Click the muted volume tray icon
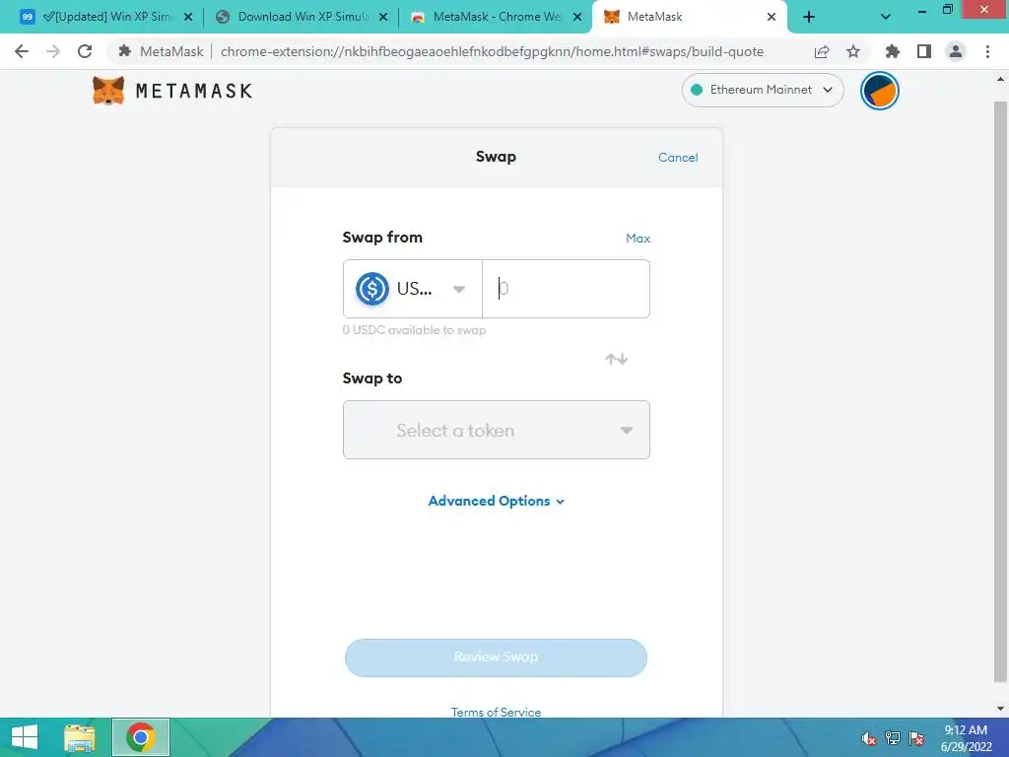Screen dimensions: 1009x757 tap(868, 738)
